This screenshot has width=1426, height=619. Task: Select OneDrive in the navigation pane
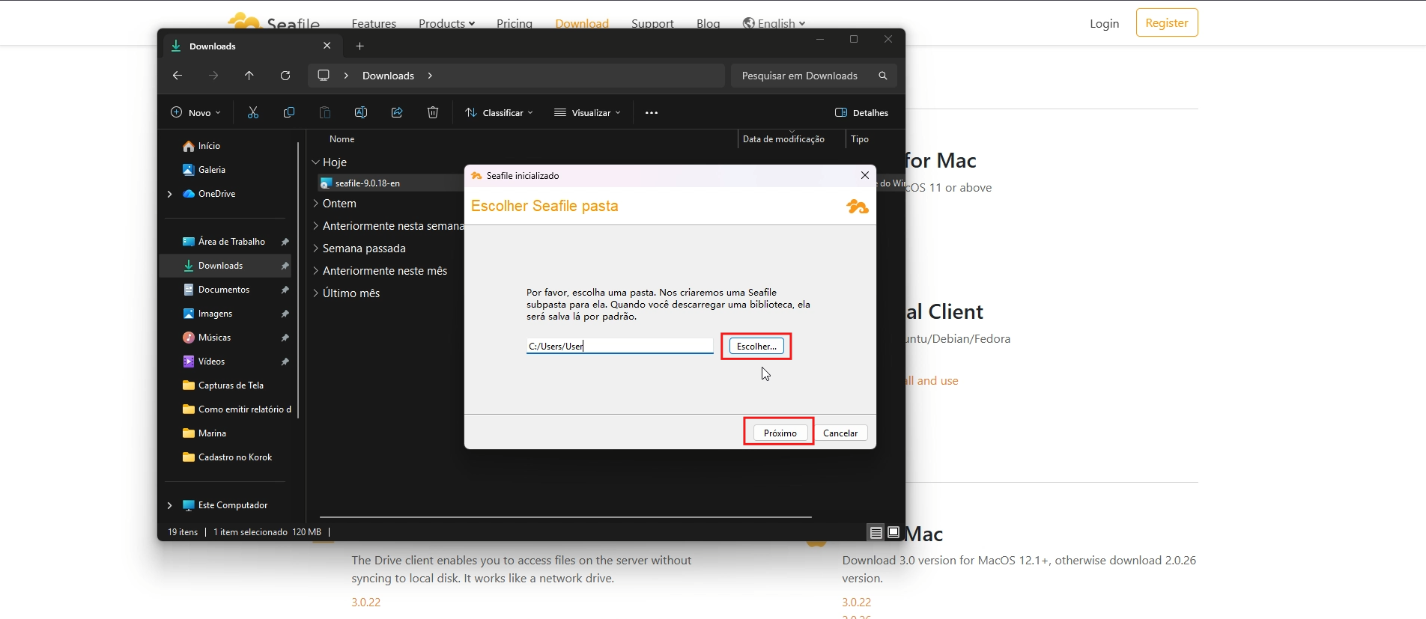[209, 194]
